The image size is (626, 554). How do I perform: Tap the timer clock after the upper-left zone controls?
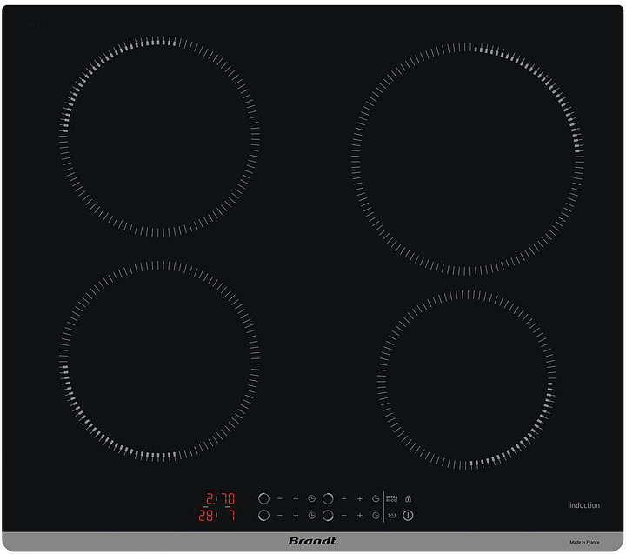[311, 498]
